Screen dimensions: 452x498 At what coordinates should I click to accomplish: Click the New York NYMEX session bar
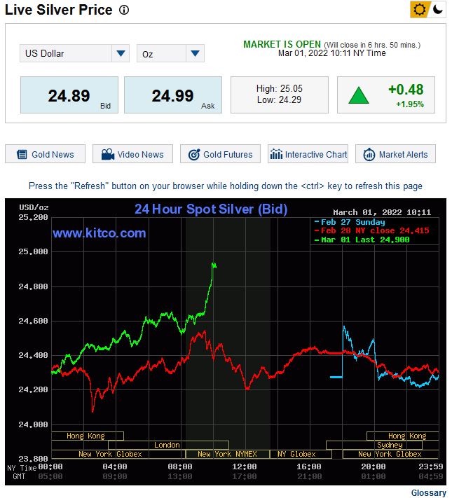tap(227, 454)
